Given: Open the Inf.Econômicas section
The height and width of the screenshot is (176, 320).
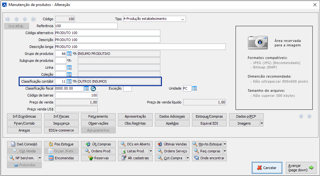Looking at the screenshot, I should pyautogui.click(x=24, y=116).
